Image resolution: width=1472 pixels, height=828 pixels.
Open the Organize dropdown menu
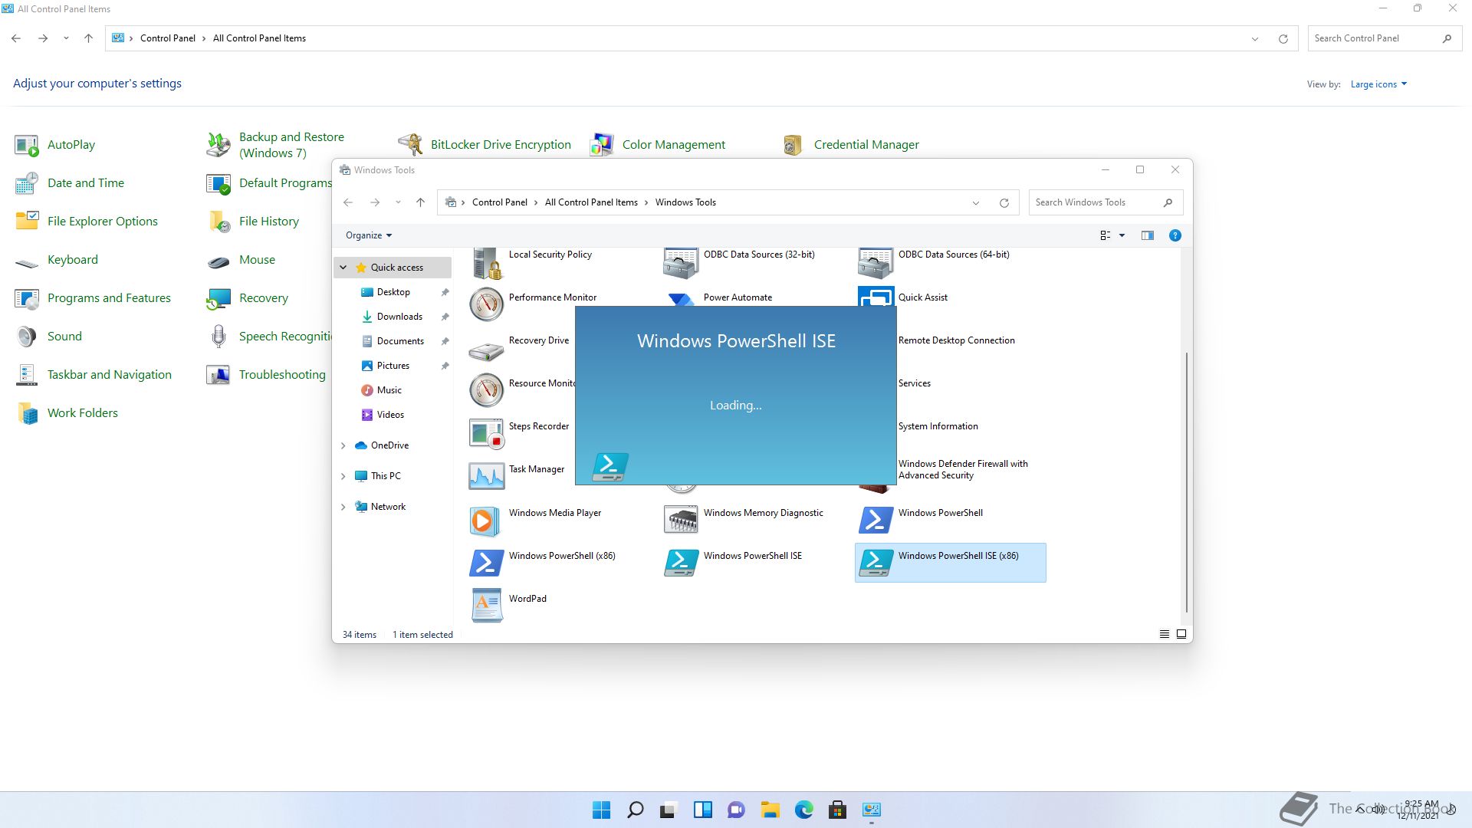pos(368,235)
